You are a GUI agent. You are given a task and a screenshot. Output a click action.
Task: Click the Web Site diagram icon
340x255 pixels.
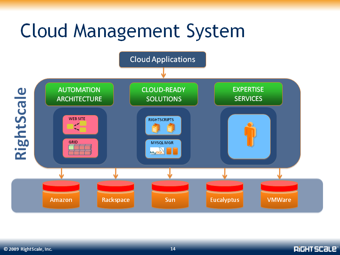coord(77,127)
